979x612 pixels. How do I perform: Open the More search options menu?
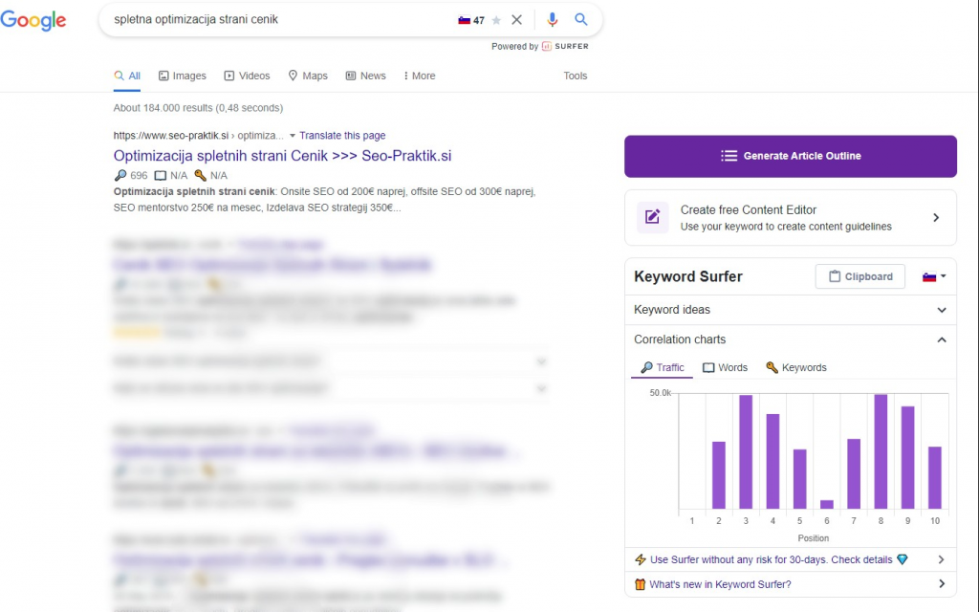tap(420, 76)
